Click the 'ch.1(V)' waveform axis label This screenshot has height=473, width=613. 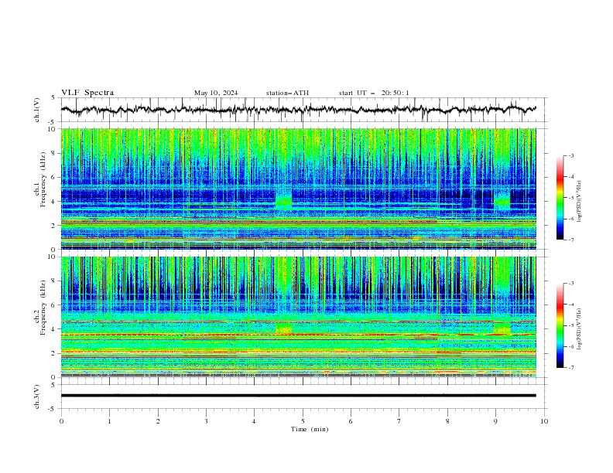[37, 110]
